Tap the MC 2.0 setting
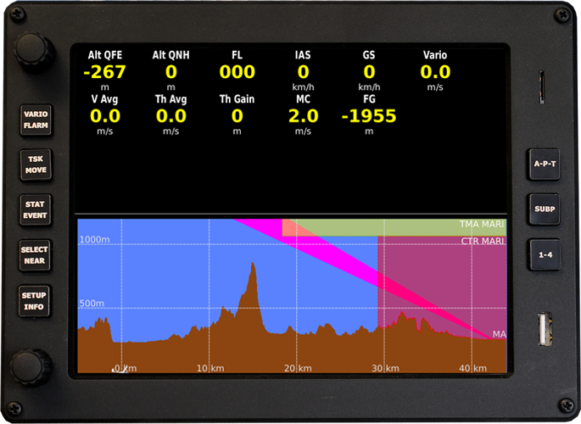This screenshot has width=581, height=424. coord(303,114)
